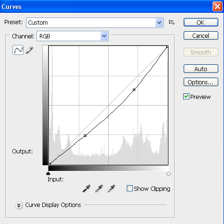Screen dimensions: 224x224
Task: Click the Cancel button
Action: [x=201, y=36]
